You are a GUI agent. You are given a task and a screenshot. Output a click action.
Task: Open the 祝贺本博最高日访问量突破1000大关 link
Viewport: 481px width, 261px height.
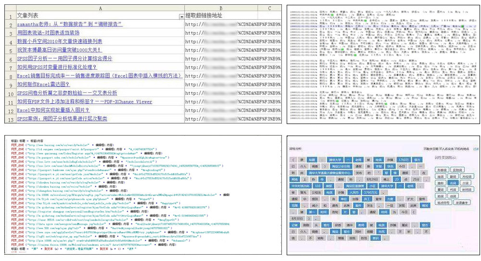pos(59,50)
